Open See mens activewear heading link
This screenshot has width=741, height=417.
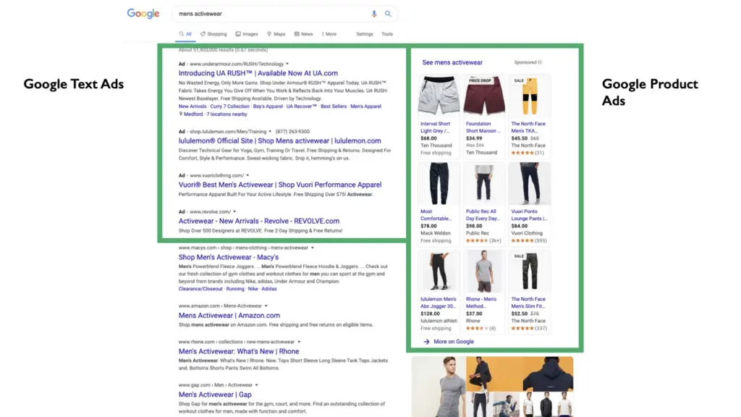452,62
